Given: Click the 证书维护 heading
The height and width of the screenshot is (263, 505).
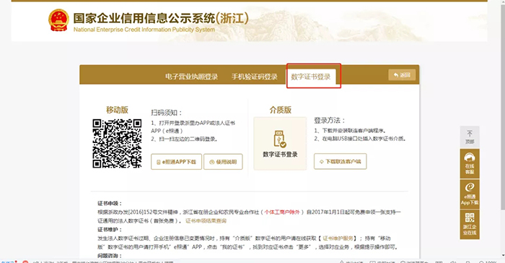Looking at the screenshot, I should (110, 230).
